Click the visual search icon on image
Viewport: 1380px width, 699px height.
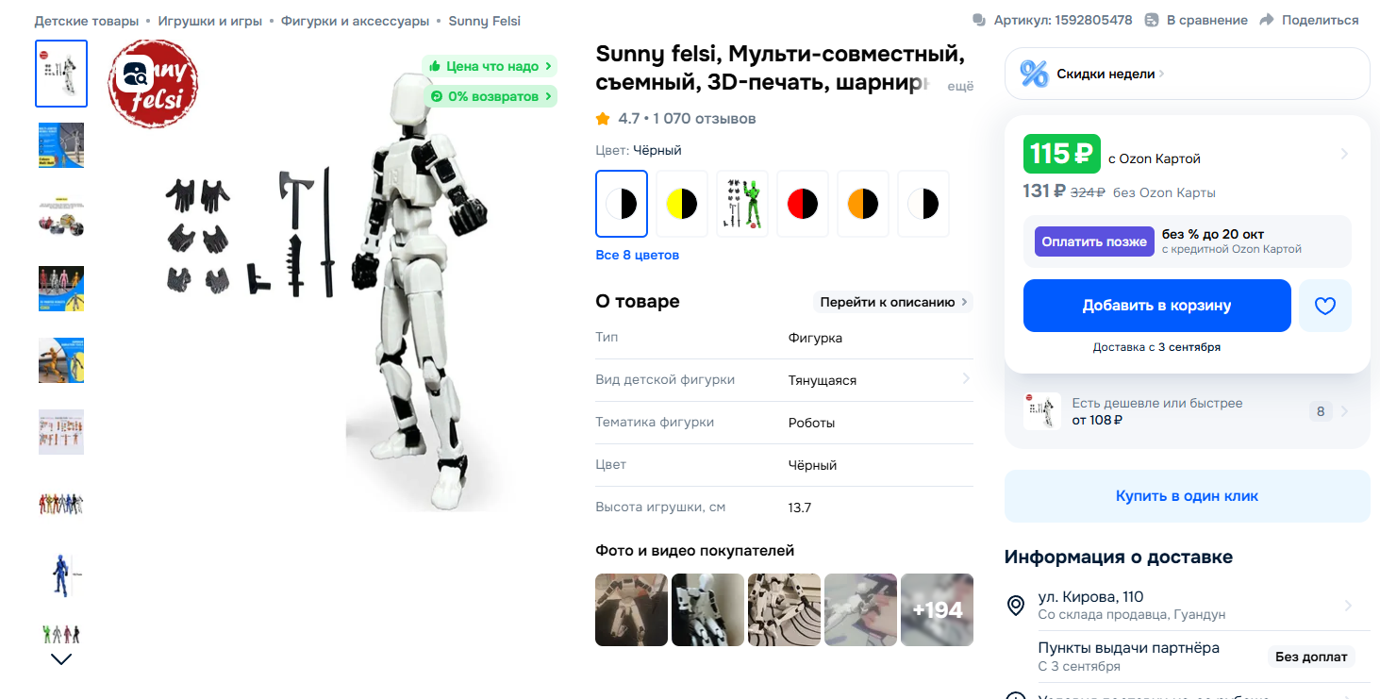(x=138, y=74)
